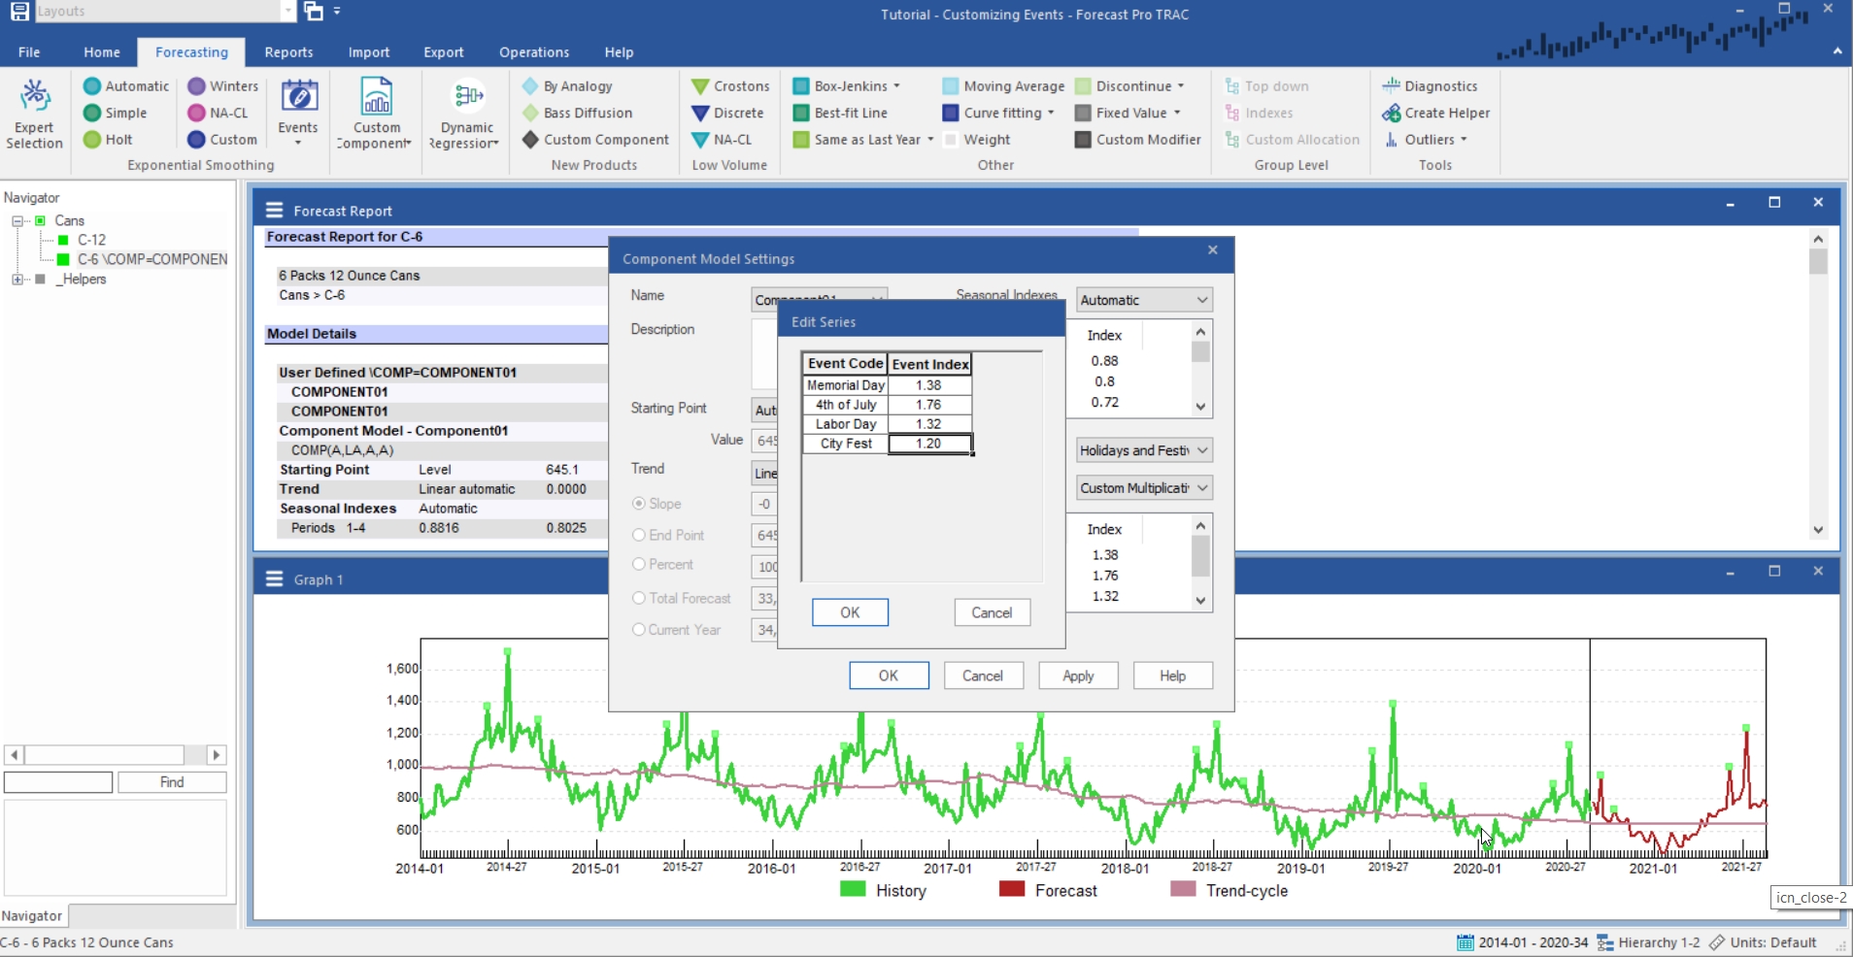Select Winters smoothing model
Image resolution: width=1853 pixels, height=957 pixels.
point(223,86)
